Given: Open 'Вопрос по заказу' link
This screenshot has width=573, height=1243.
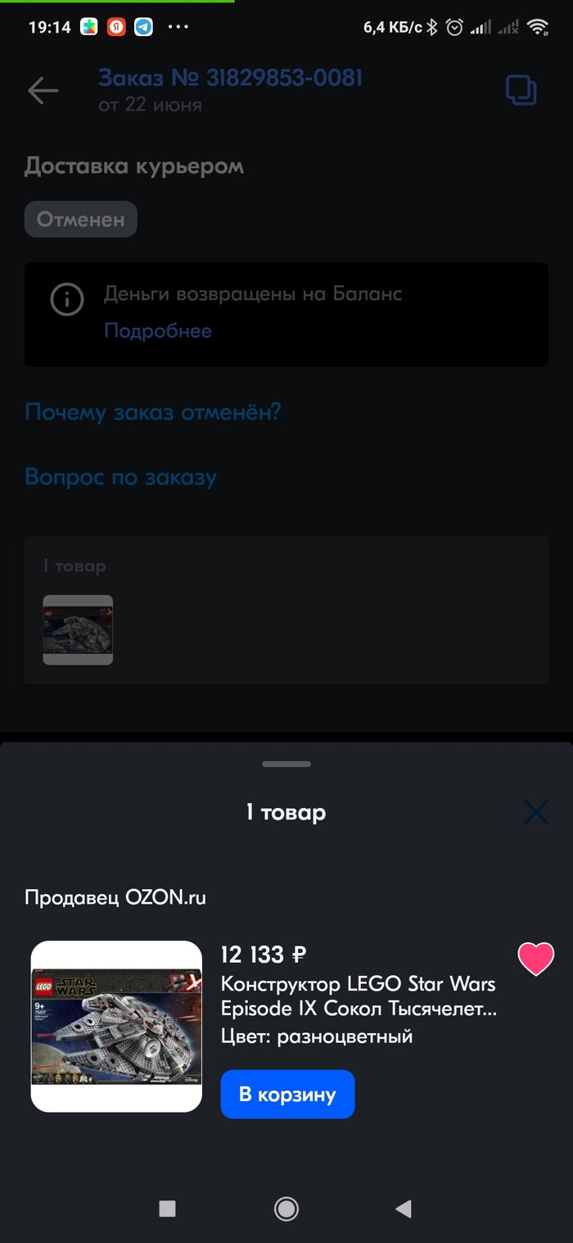Looking at the screenshot, I should 121,477.
